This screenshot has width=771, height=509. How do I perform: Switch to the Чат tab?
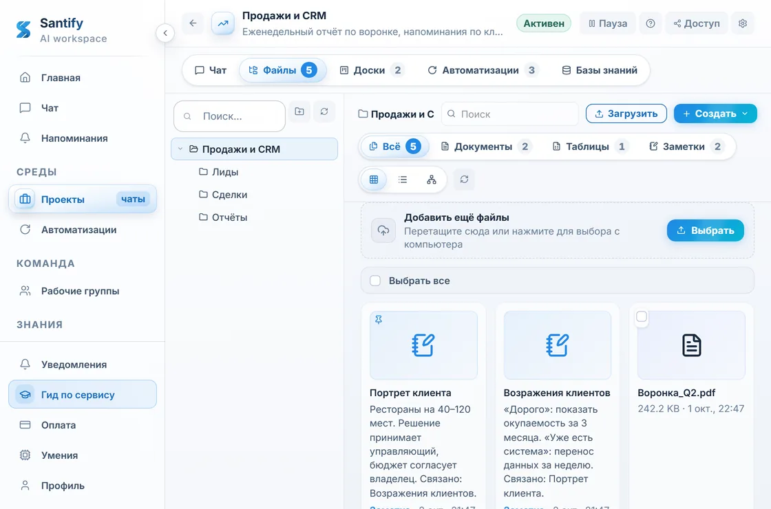[211, 70]
